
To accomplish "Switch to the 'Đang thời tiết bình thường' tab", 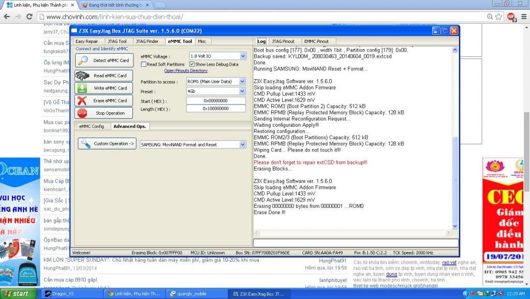I will pyautogui.click(x=115, y=5).
